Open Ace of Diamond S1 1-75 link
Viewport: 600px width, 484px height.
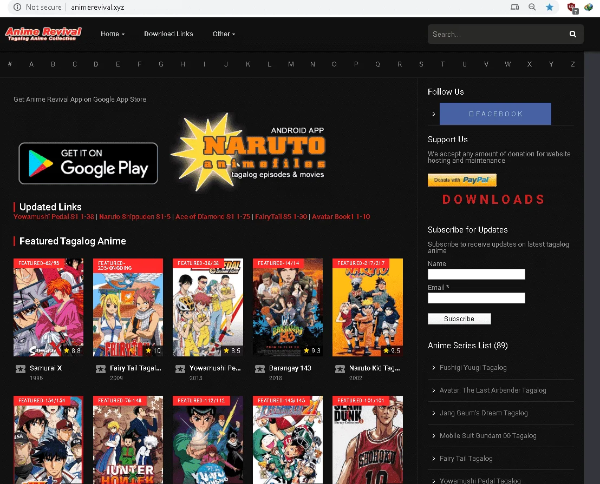[213, 217]
